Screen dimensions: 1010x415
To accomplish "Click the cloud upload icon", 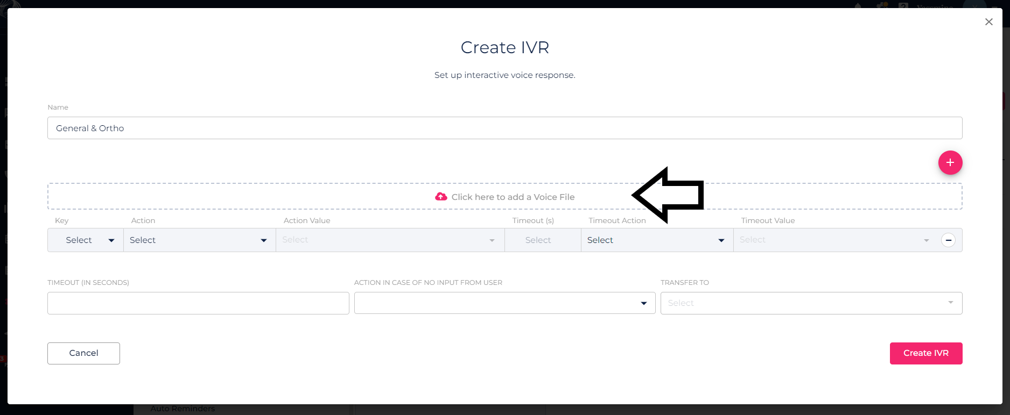I will coord(441,197).
